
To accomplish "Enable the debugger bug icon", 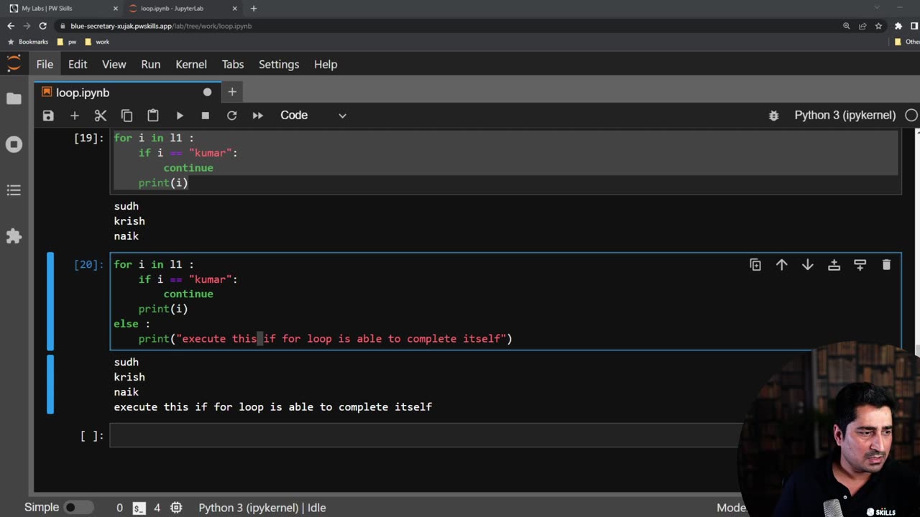I will [773, 116].
